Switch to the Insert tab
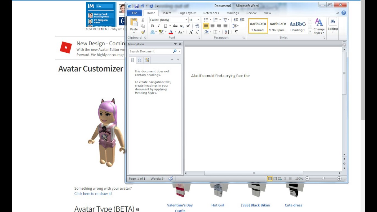This screenshot has width=377, height=212. tap(167, 13)
